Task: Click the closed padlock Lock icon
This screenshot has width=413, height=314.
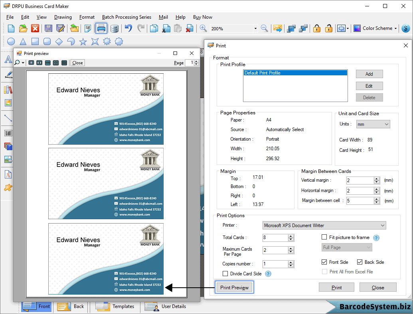Action: point(316,28)
